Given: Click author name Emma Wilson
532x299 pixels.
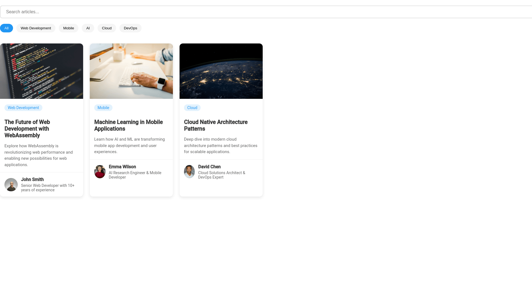Looking at the screenshot, I should pyautogui.click(x=122, y=167).
